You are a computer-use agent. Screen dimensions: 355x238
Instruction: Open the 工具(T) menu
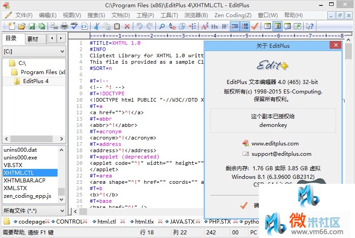tap(169, 15)
